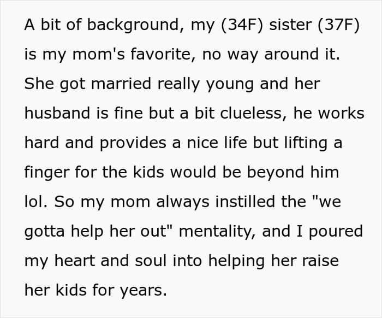The width and height of the screenshot is (382, 318).
Task: Click the word "favorite" in the text
Action: click(160, 54)
